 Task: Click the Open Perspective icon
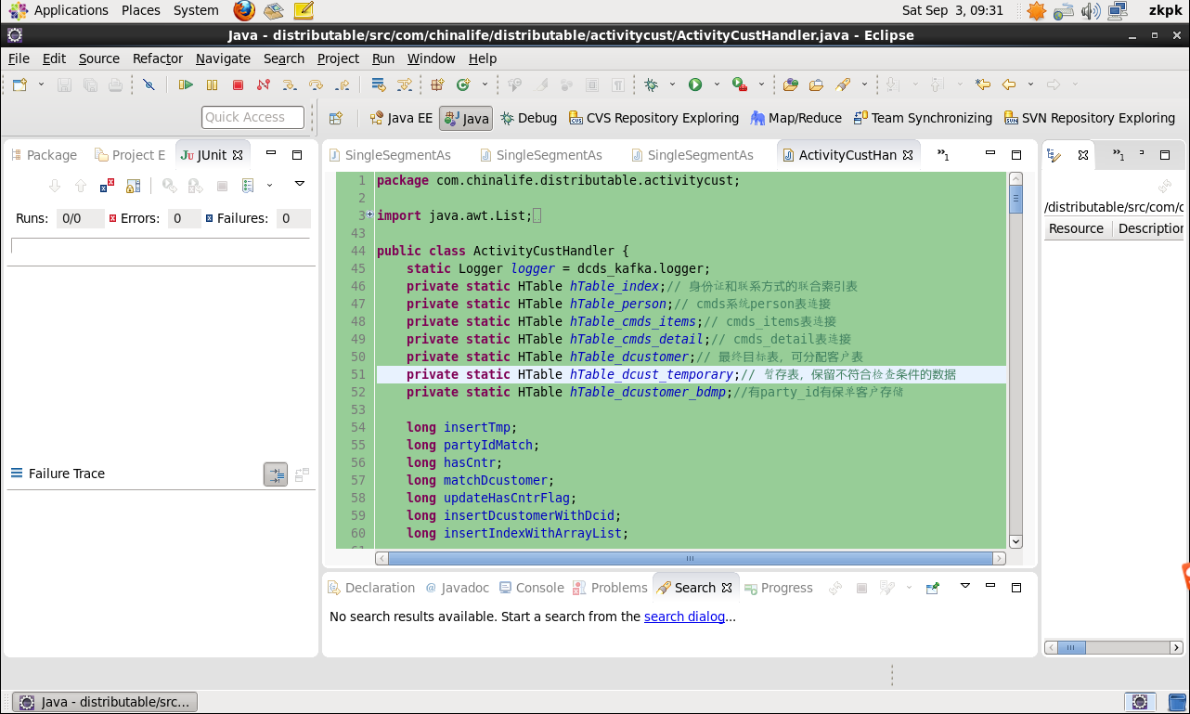click(336, 118)
